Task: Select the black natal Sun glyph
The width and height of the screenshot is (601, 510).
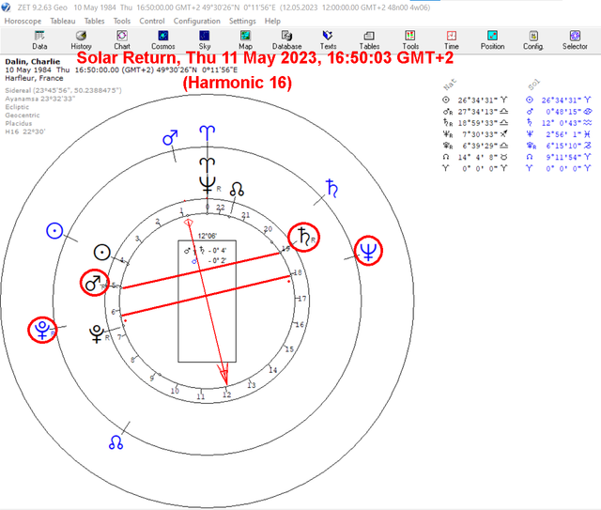Action: (x=102, y=253)
